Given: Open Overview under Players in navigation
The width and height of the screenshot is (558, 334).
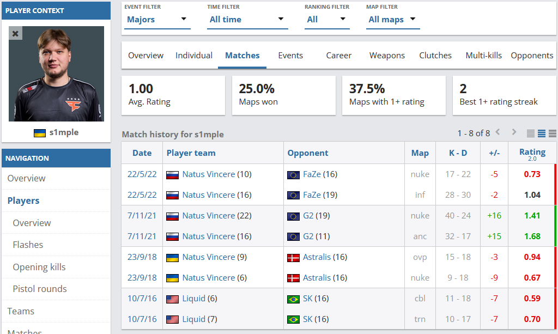Looking at the screenshot, I should 56,223.
